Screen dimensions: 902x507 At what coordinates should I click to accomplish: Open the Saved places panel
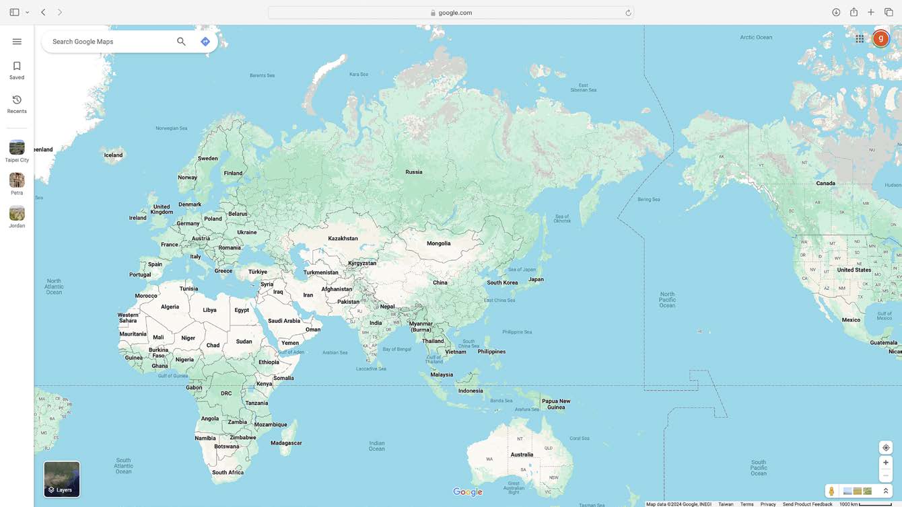pos(17,70)
